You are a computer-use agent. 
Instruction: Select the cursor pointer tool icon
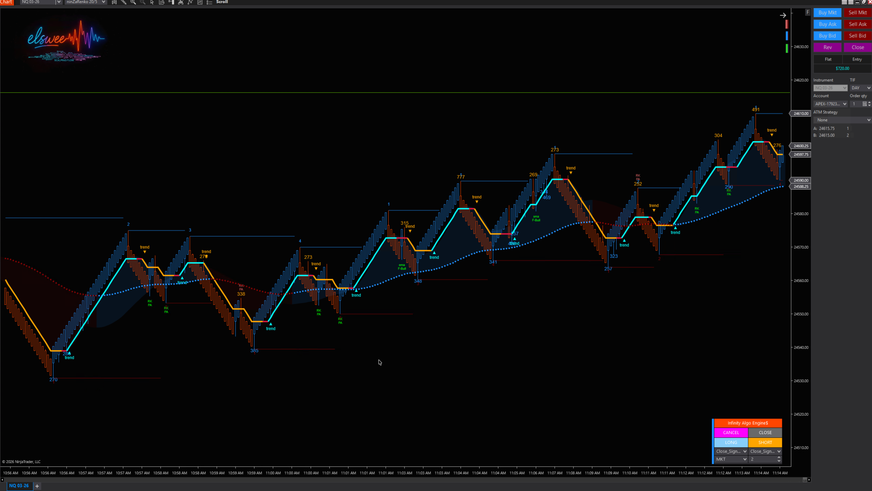pos(152,2)
